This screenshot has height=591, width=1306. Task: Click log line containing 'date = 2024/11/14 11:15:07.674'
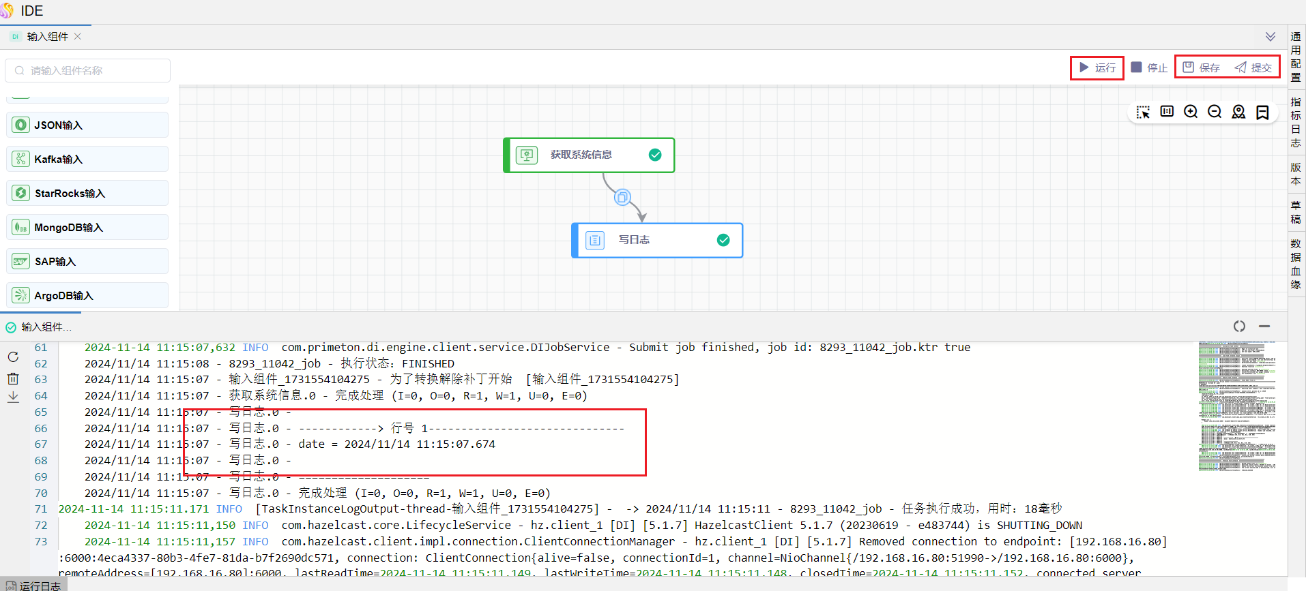click(290, 444)
